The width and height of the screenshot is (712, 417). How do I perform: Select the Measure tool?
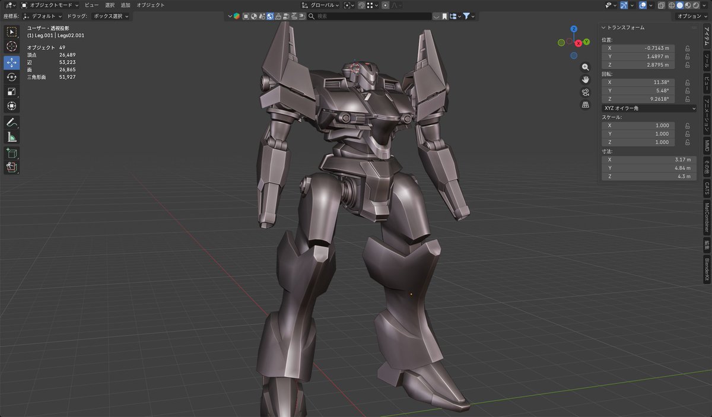click(12, 137)
